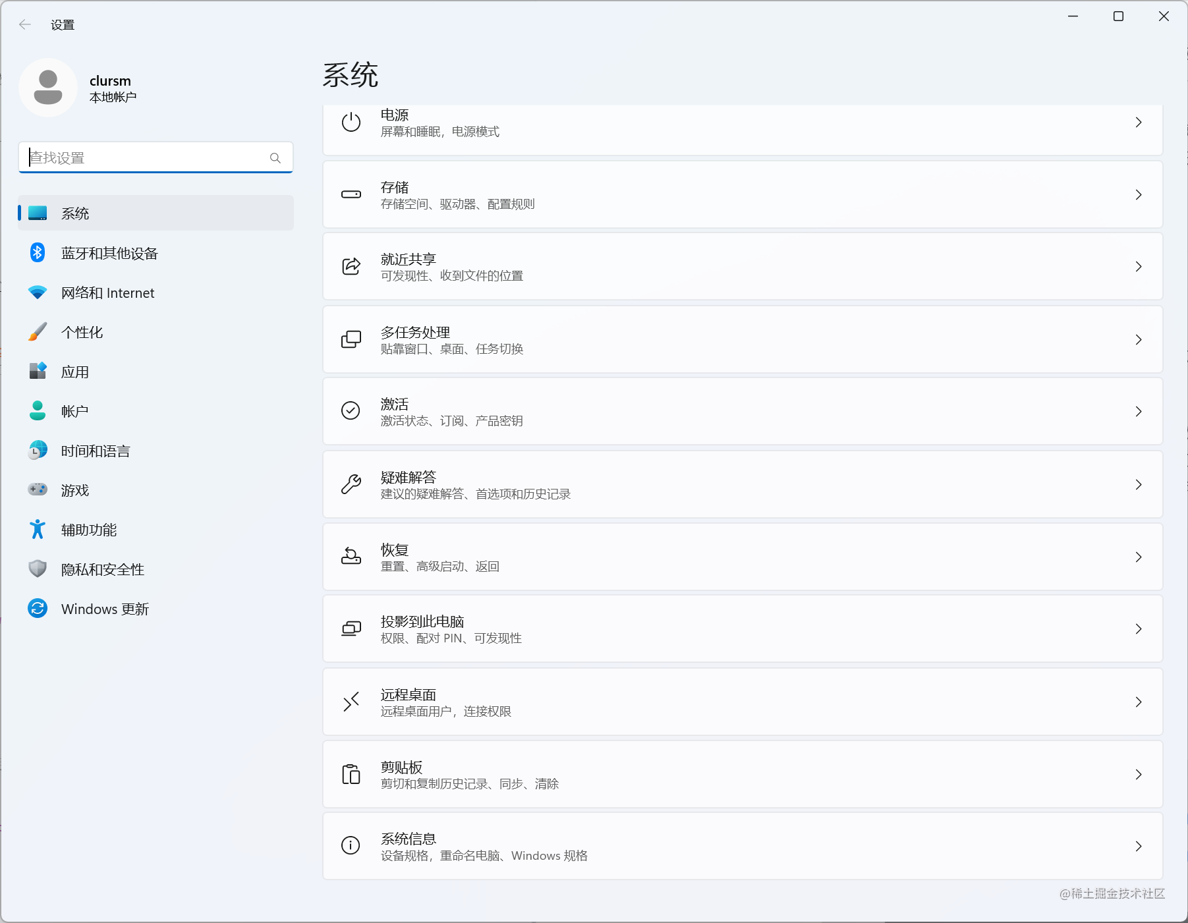Click the multitasking windows icon beside 多任务处理
This screenshot has height=923, width=1188.
(x=351, y=339)
